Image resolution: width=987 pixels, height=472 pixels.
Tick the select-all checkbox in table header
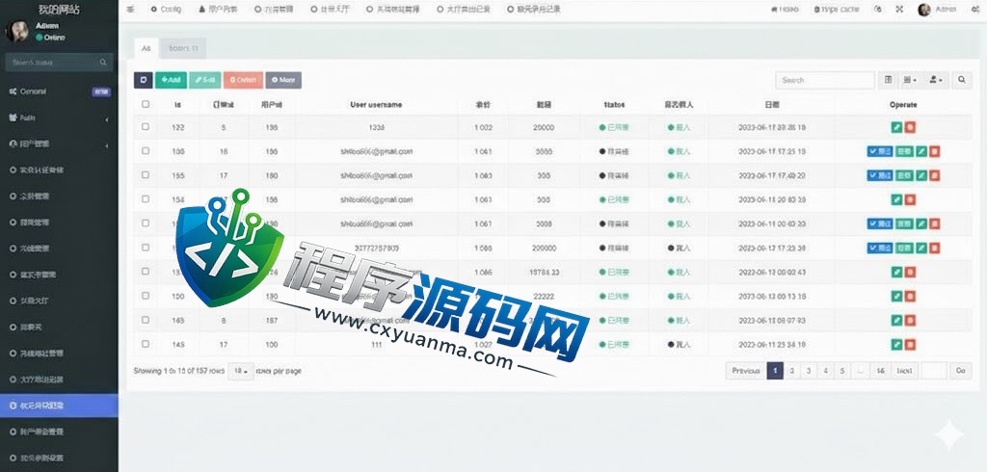pyautogui.click(x=146, y=104)
